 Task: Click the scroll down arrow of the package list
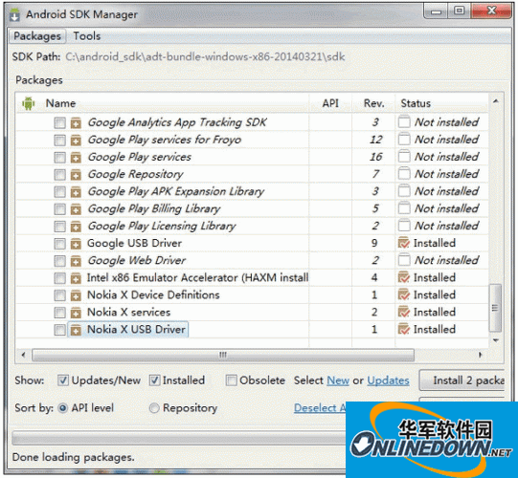496,340
